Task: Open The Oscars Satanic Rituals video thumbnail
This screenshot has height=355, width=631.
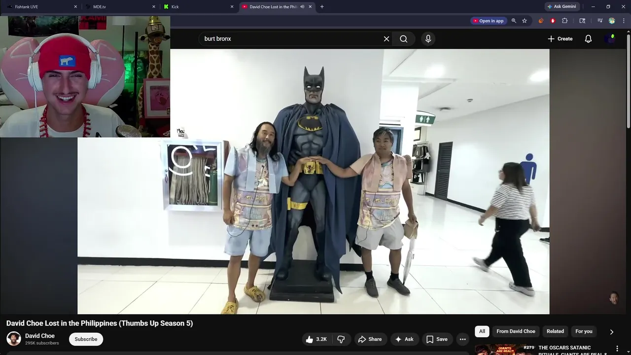Action: 505,350
